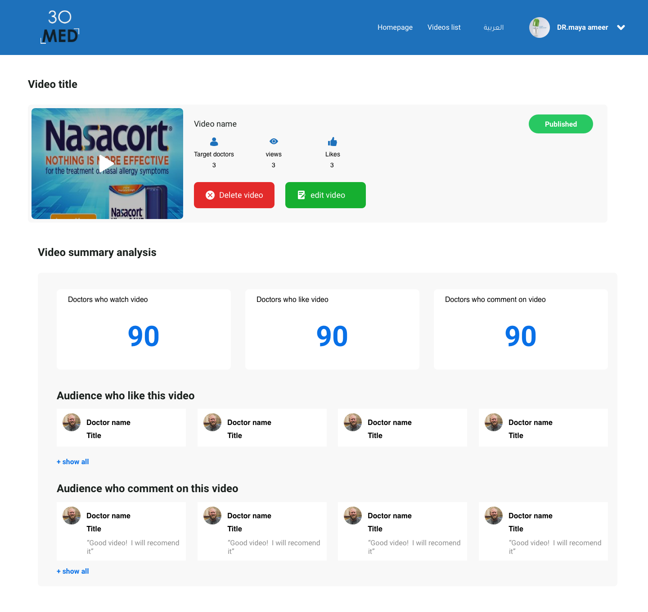Click first commenter's 'Good video!' comment
The height and width of the screenshot is (612, 648).
(133, 547)
